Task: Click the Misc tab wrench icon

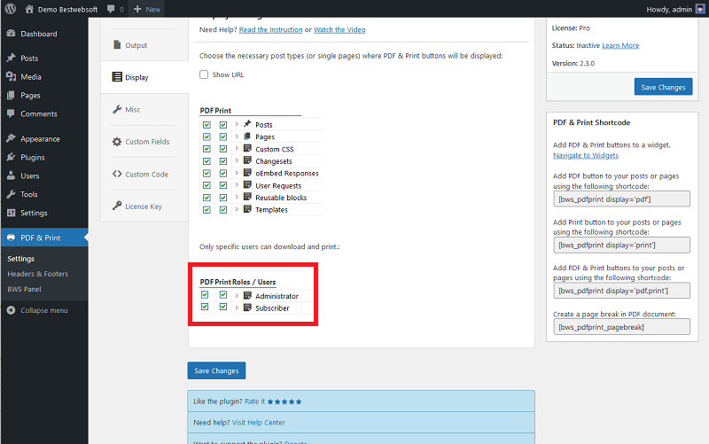Action: coord(117,109)
